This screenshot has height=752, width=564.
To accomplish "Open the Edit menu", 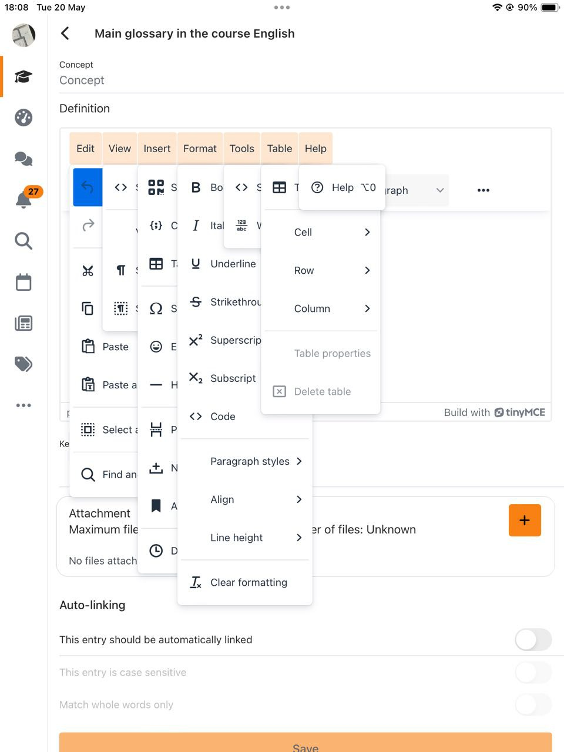I will 85,149.
